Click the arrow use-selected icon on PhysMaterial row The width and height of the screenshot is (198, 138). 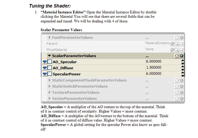(x=172, y=49)
